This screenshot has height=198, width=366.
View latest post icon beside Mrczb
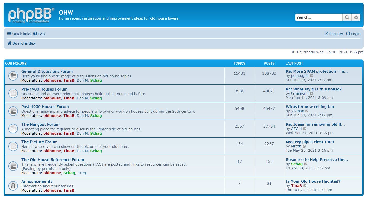(x=304, y=146)
